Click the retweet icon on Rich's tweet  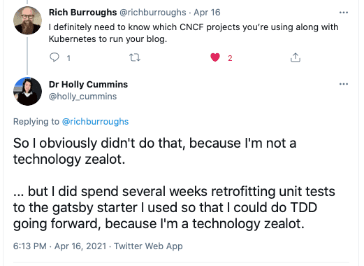coord(135,57)
